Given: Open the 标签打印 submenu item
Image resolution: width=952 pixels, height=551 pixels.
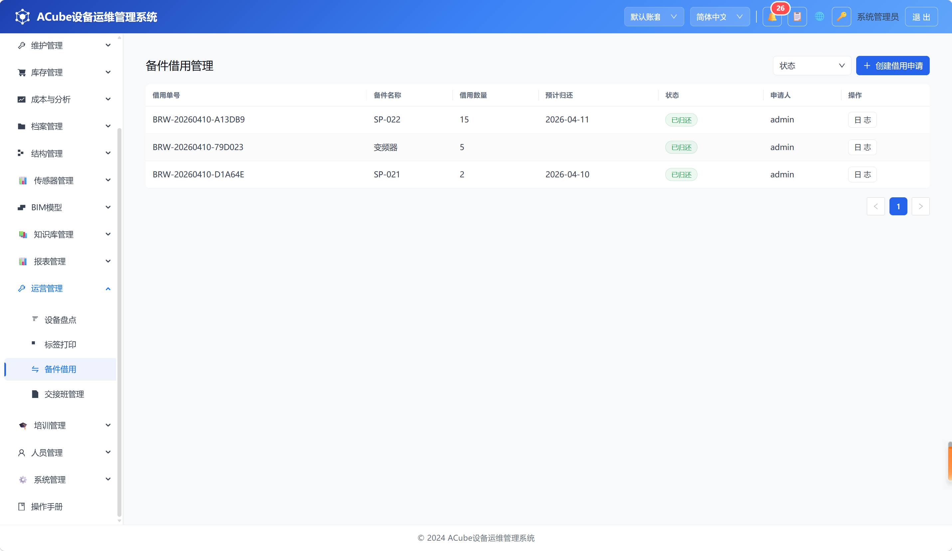Looking at the screenshot, I should tap(61, 345).
